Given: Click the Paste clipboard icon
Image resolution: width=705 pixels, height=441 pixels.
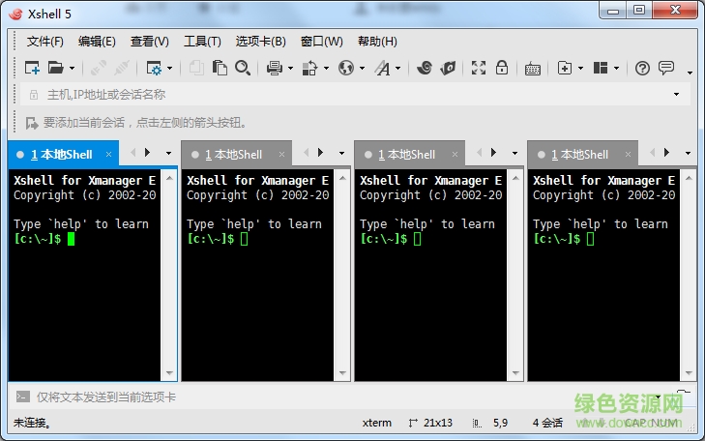Looking at the screenshot, I should [220, 68].
